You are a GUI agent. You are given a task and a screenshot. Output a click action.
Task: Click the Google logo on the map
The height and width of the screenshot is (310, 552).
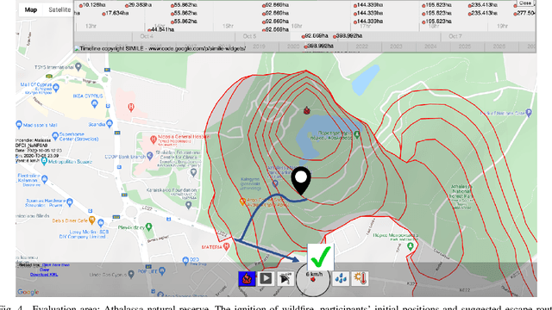point(28,292)
